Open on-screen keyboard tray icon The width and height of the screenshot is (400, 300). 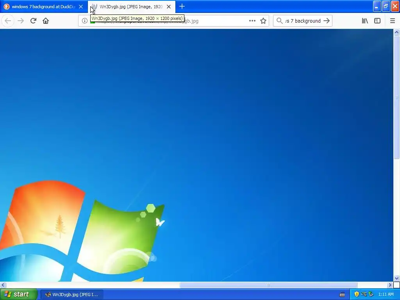click(x=342, y=295)
